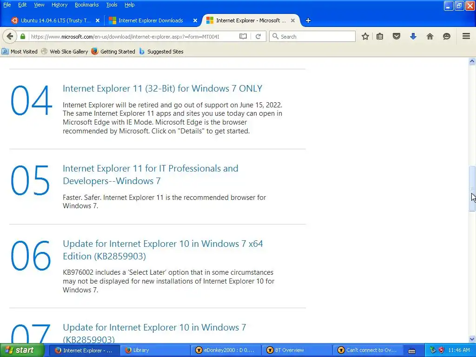Click text 'Internet Explorer will be retired'

[x=111, y=105]
